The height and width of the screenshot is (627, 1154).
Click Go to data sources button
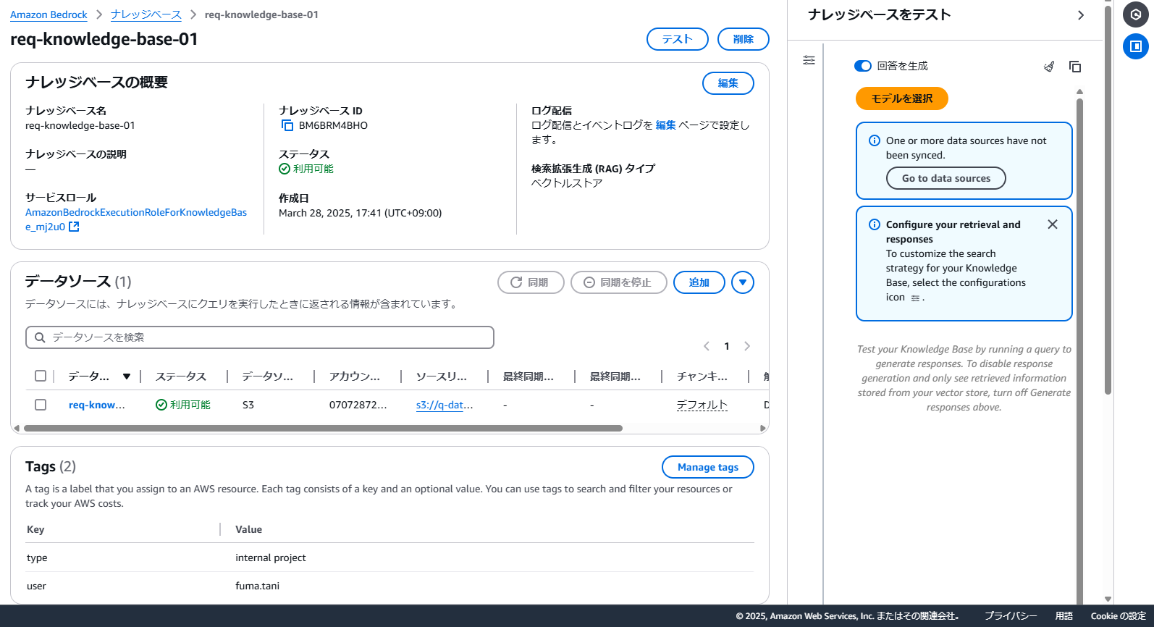[946, 178]
